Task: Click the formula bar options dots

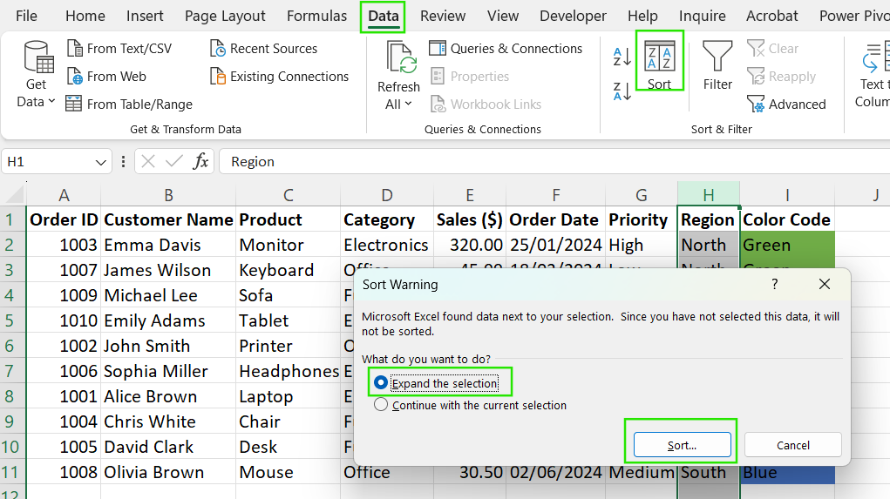Action: pos(123,162)
